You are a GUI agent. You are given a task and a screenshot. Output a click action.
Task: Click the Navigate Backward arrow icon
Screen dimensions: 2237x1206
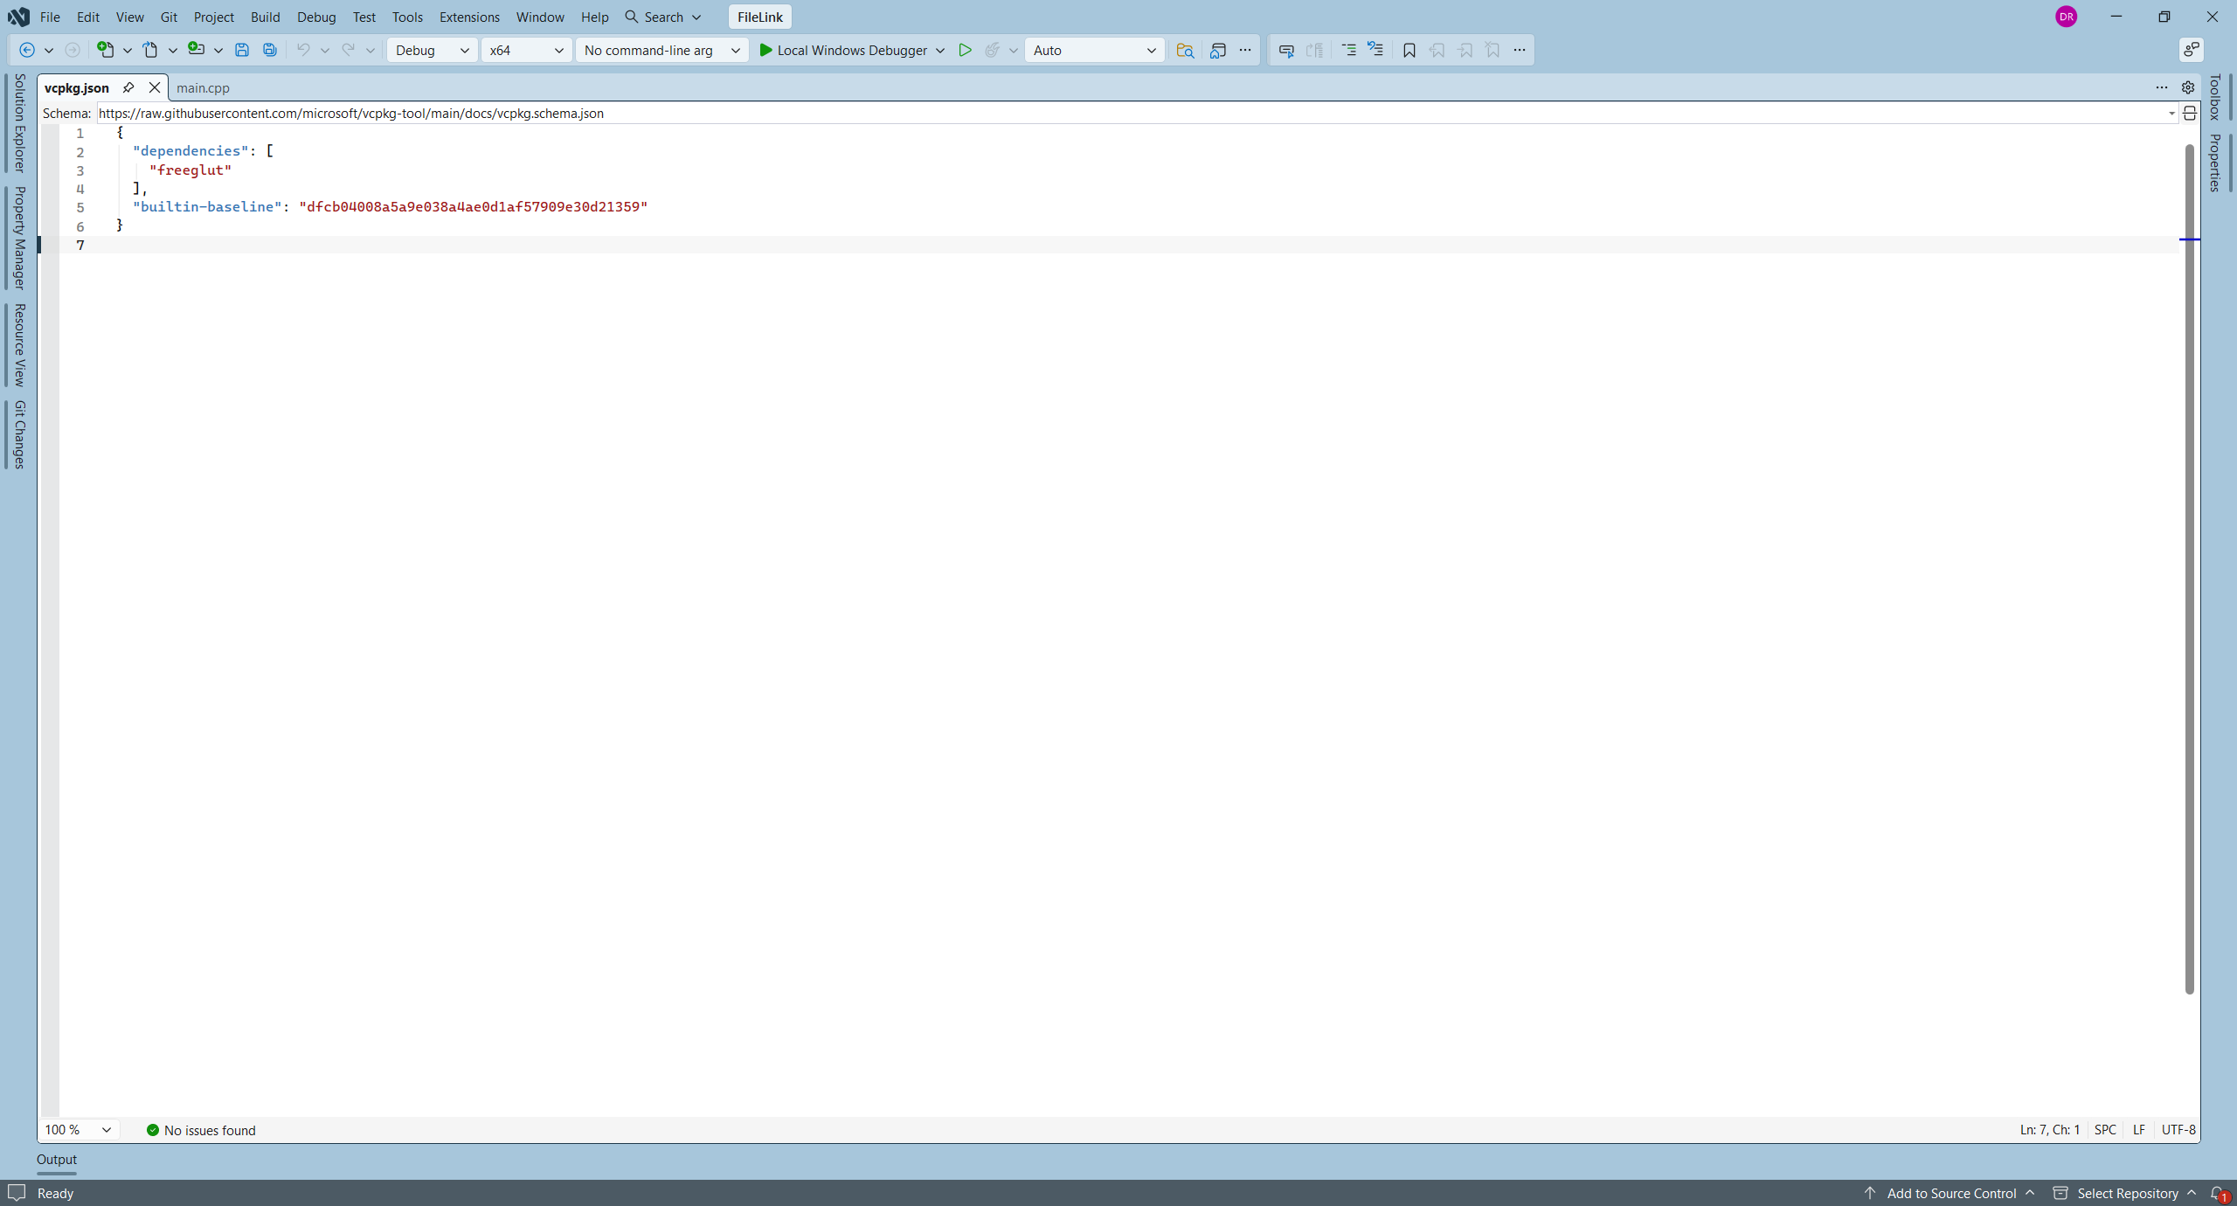point(27,51)
